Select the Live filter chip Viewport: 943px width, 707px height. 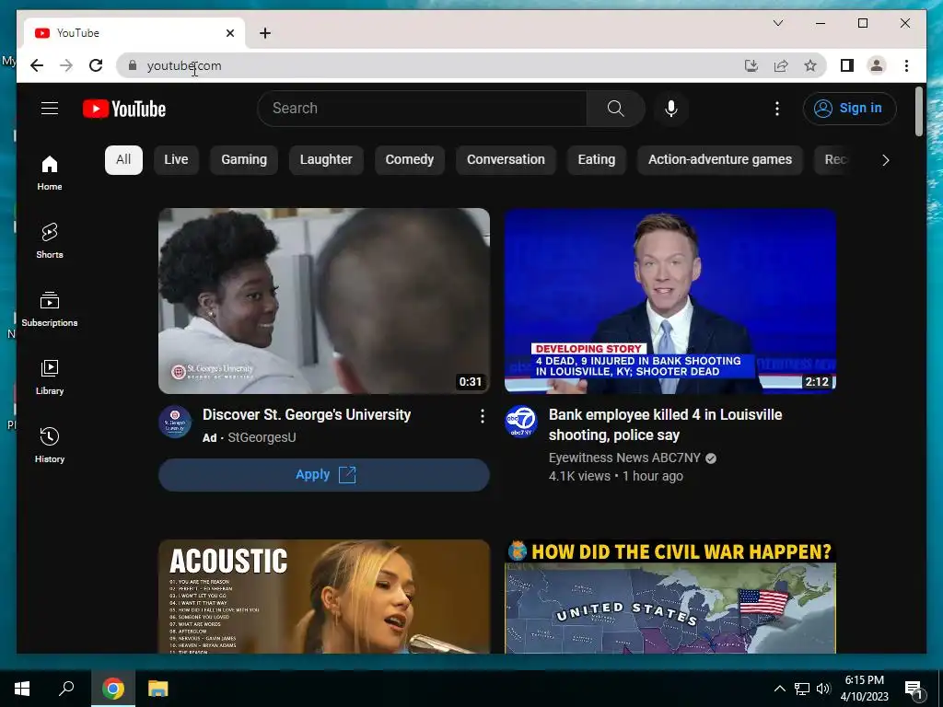click(176, 160)
